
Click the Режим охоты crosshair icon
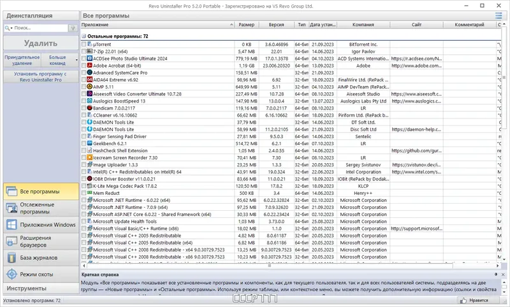11,274
